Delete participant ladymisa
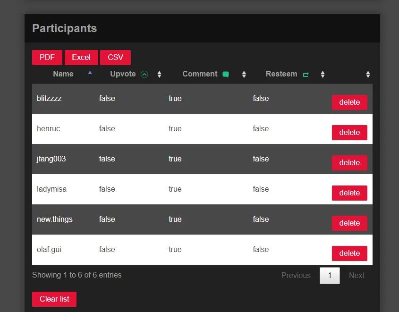 click(349, 193)
